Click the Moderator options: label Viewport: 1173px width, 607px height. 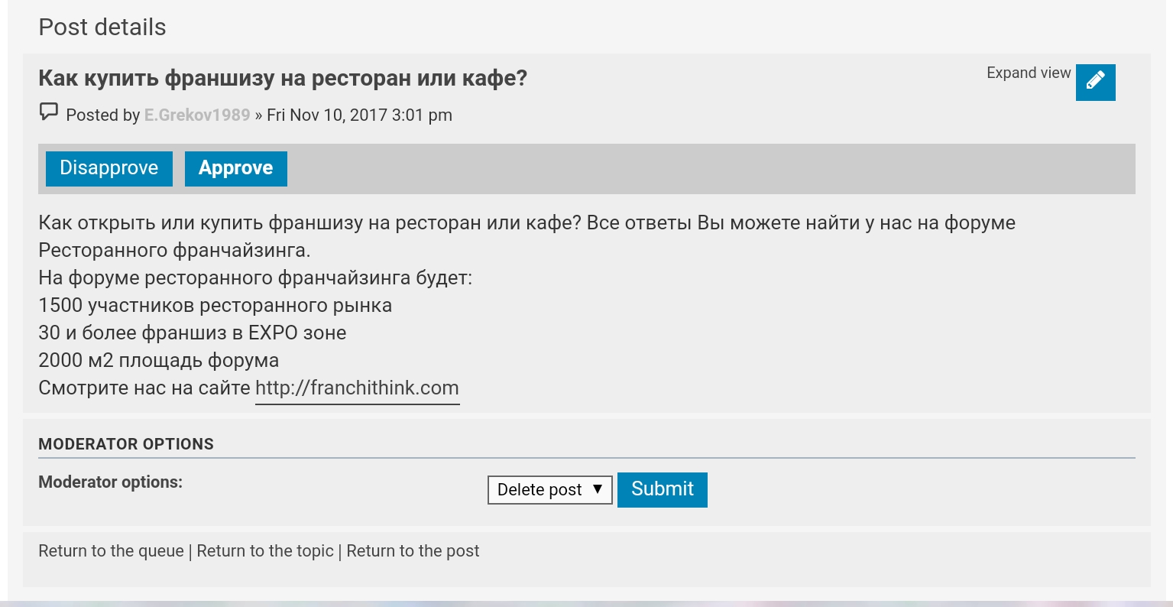tap(111, 482)
